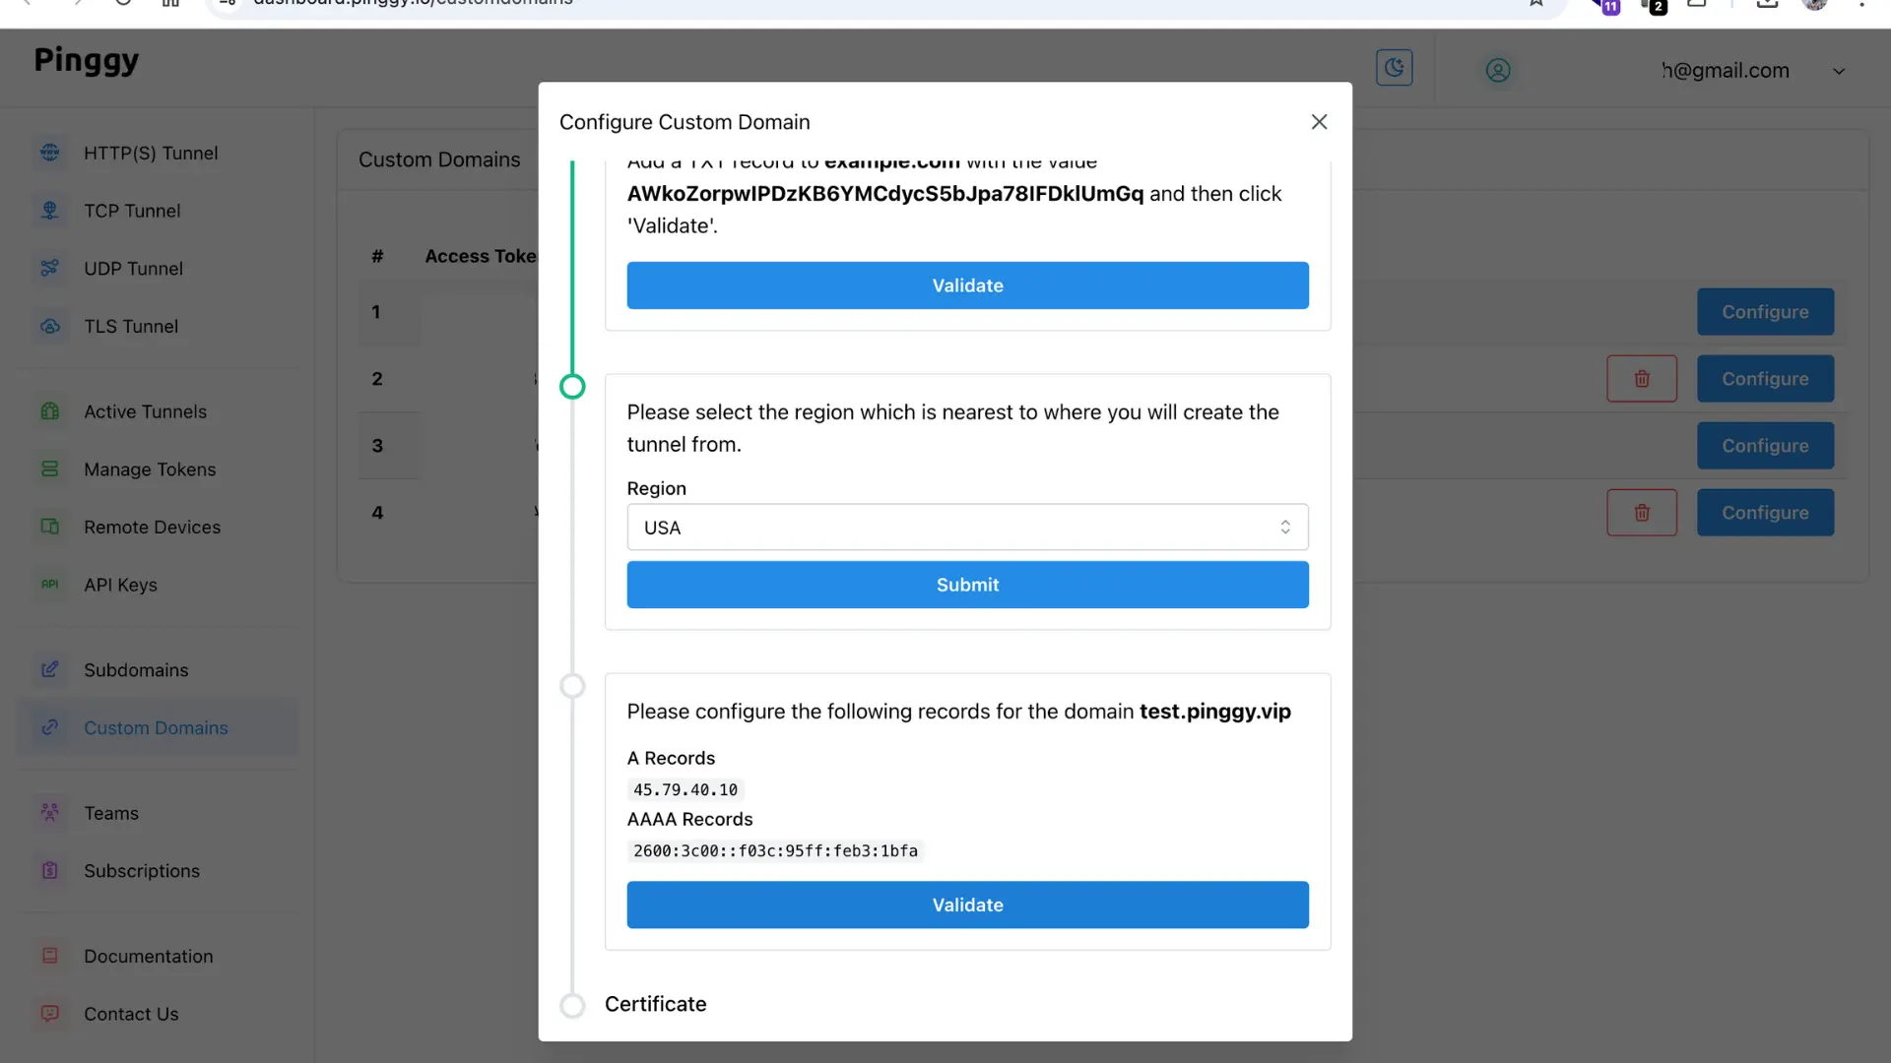Click Configure button for row 3
Screen dimensions: 1891x1063
1765,446
